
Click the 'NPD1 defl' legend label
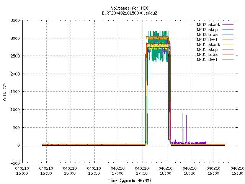(207, 60)
